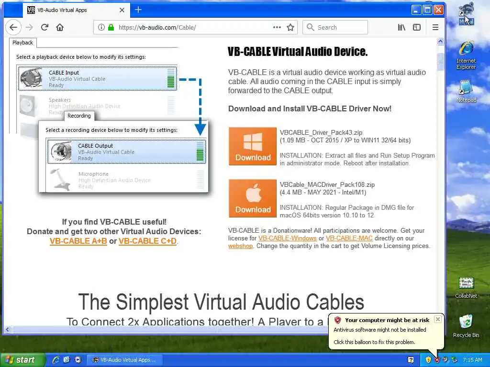Click the Speakers device in diagram
The image size is (490, 367).
coord(98,106)
